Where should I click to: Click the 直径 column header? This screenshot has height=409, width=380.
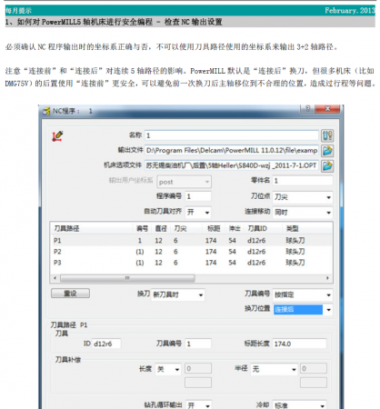pos(161,228)
